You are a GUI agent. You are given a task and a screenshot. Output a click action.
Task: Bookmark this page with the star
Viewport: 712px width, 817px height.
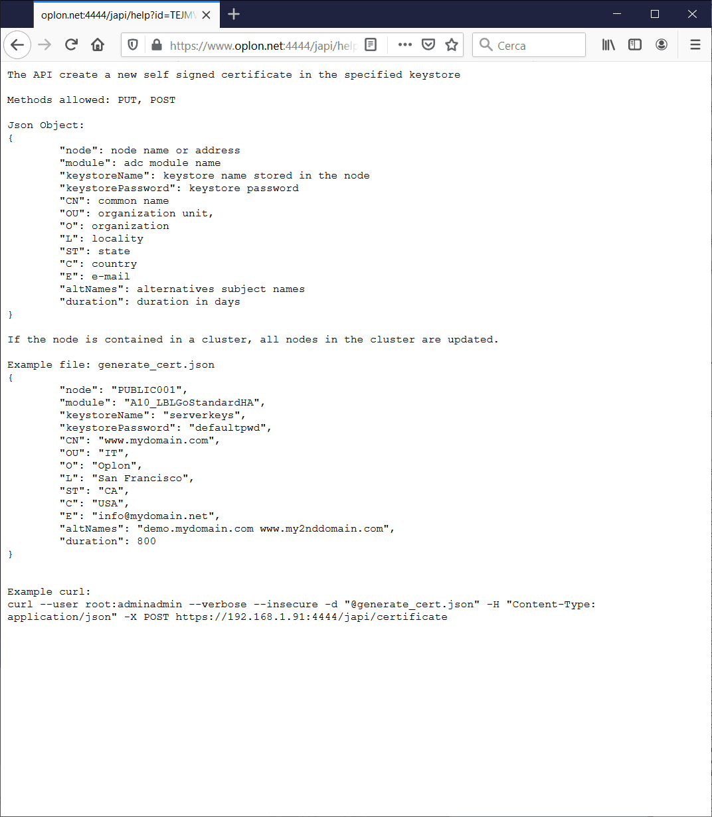[x=452, y=44]
